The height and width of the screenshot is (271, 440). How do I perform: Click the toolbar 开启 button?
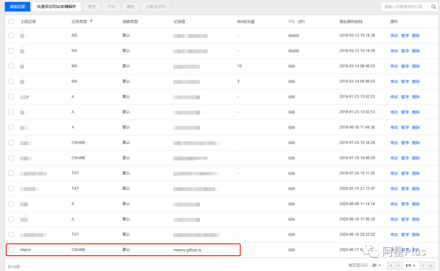(111, 7)
